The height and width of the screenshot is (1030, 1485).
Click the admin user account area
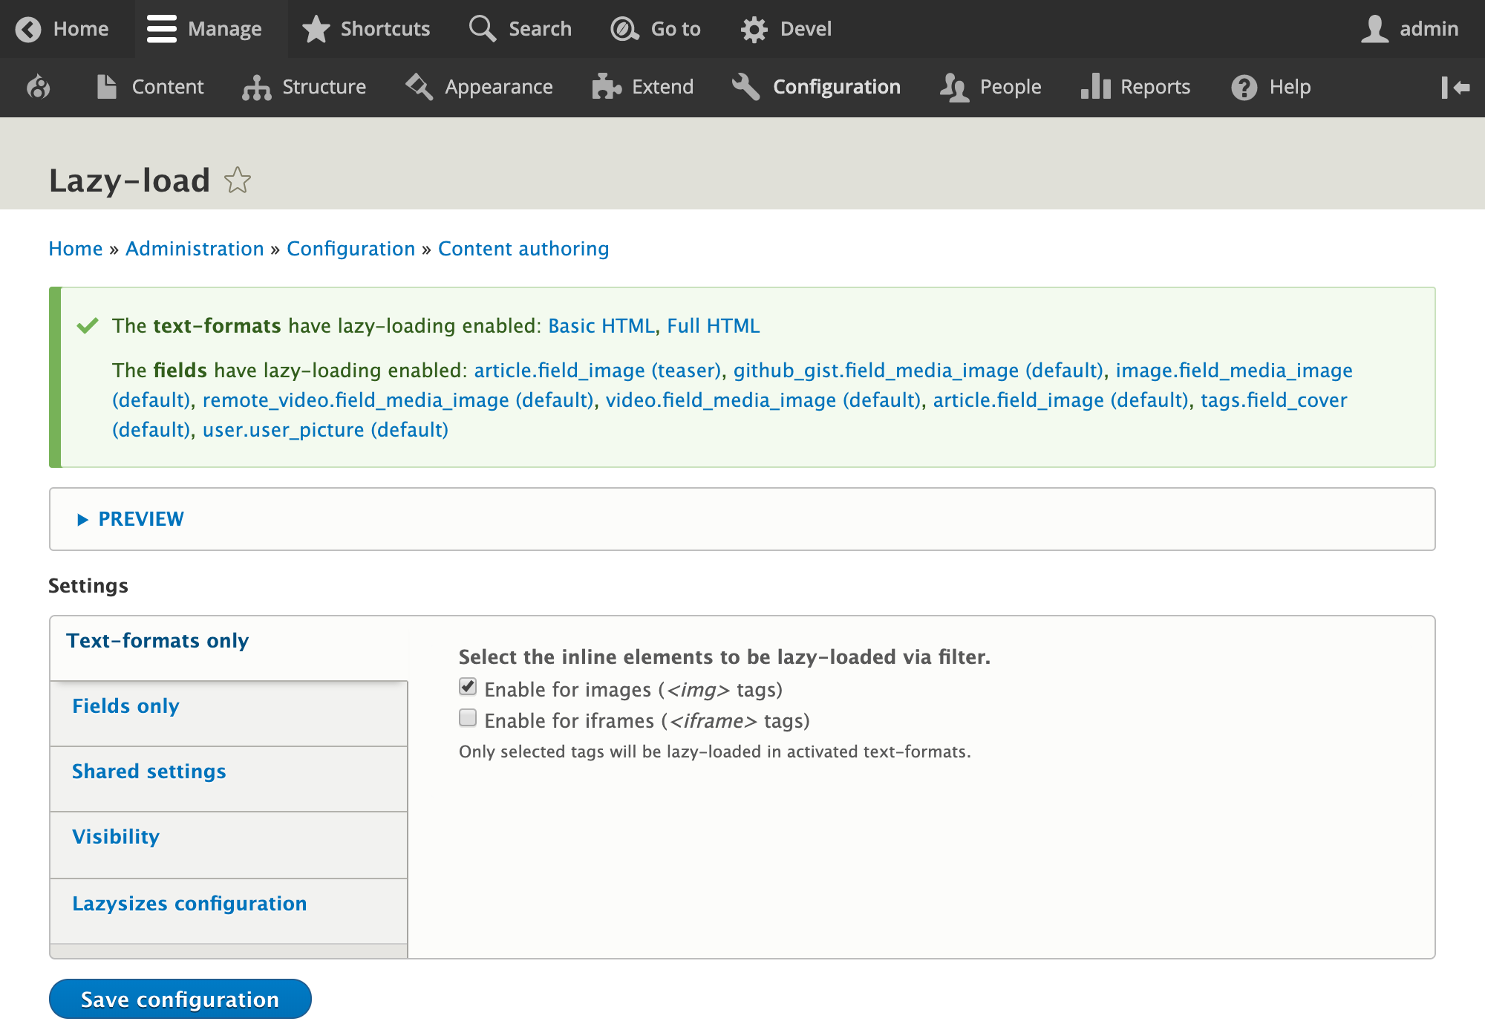point(1403,28)
